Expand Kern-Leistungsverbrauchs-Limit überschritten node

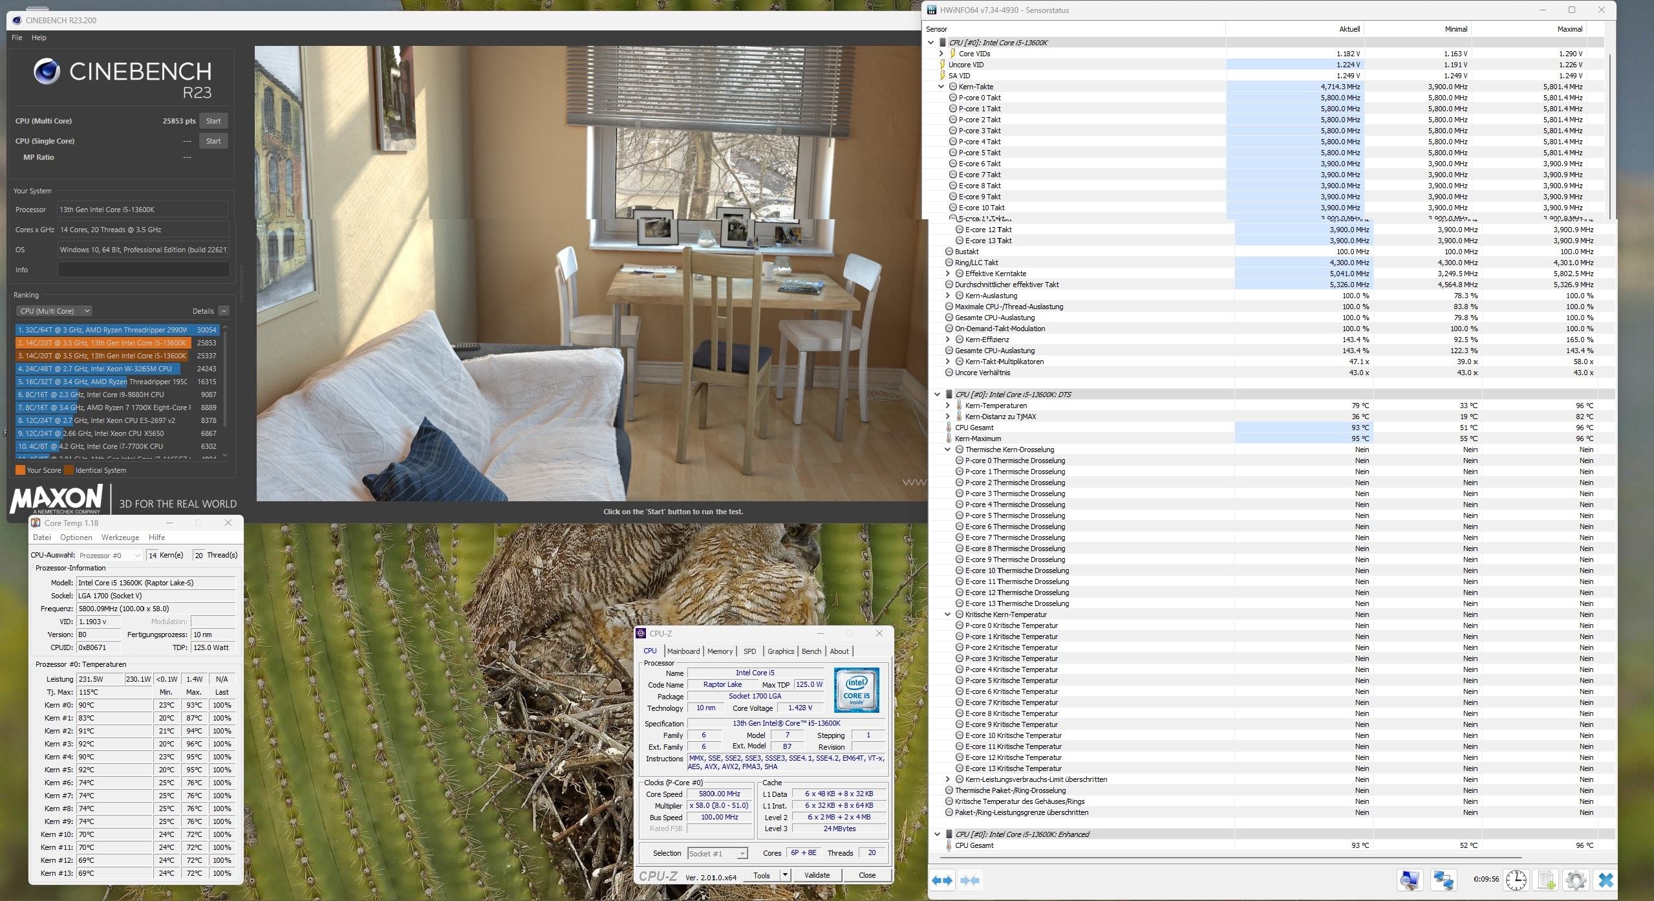pos(948,779)
